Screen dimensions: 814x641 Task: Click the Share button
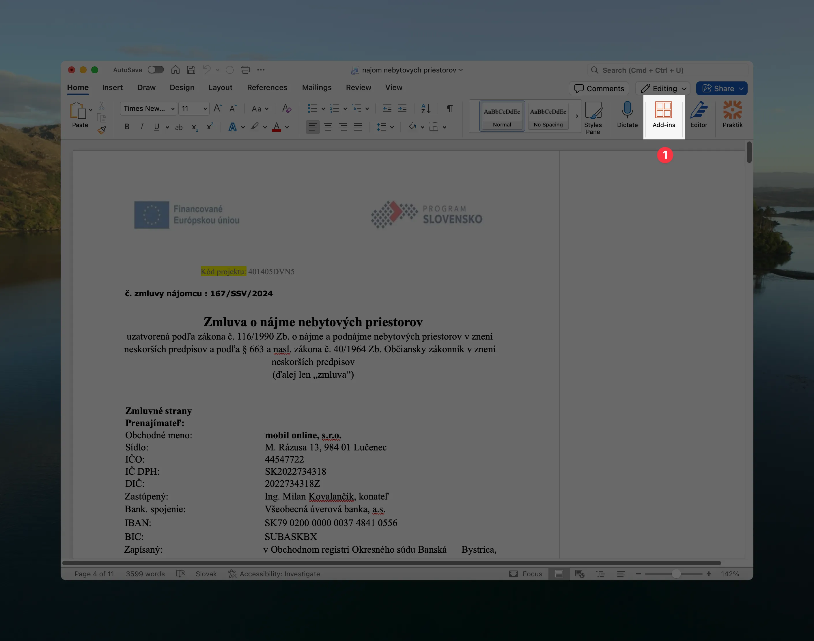coord(718,89)
